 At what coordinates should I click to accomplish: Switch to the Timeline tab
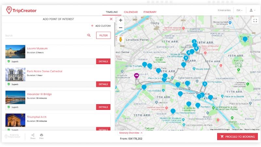[x=112, y=12]
